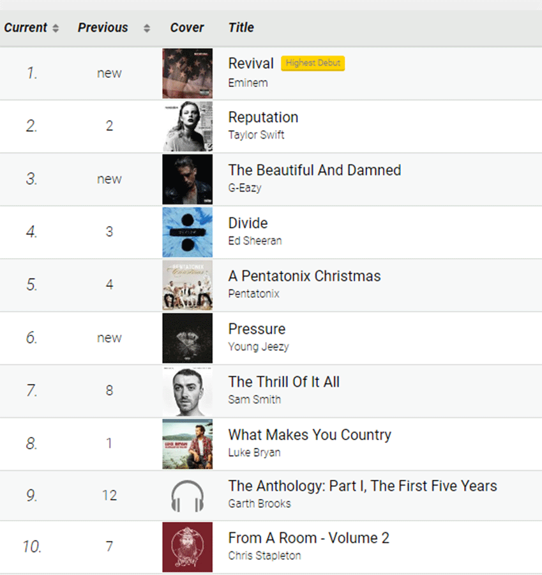The image size is (542, 575).
Task: Click the headphones placeholder cover icon
Action: pyautogui.click(x=187, y=496)
